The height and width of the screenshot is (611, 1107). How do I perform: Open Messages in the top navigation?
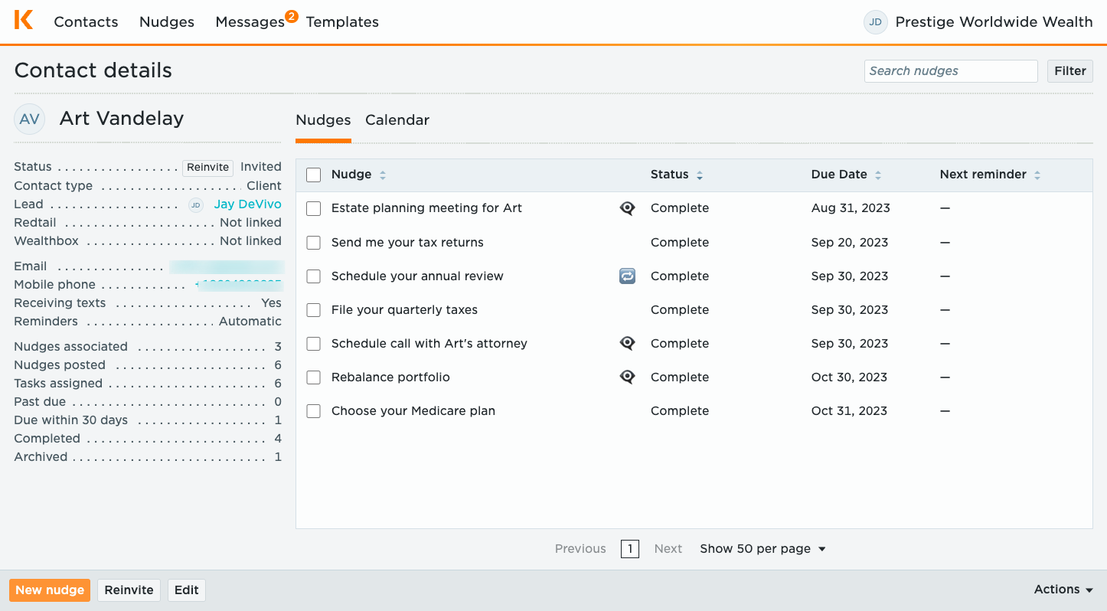click(250, 22)
